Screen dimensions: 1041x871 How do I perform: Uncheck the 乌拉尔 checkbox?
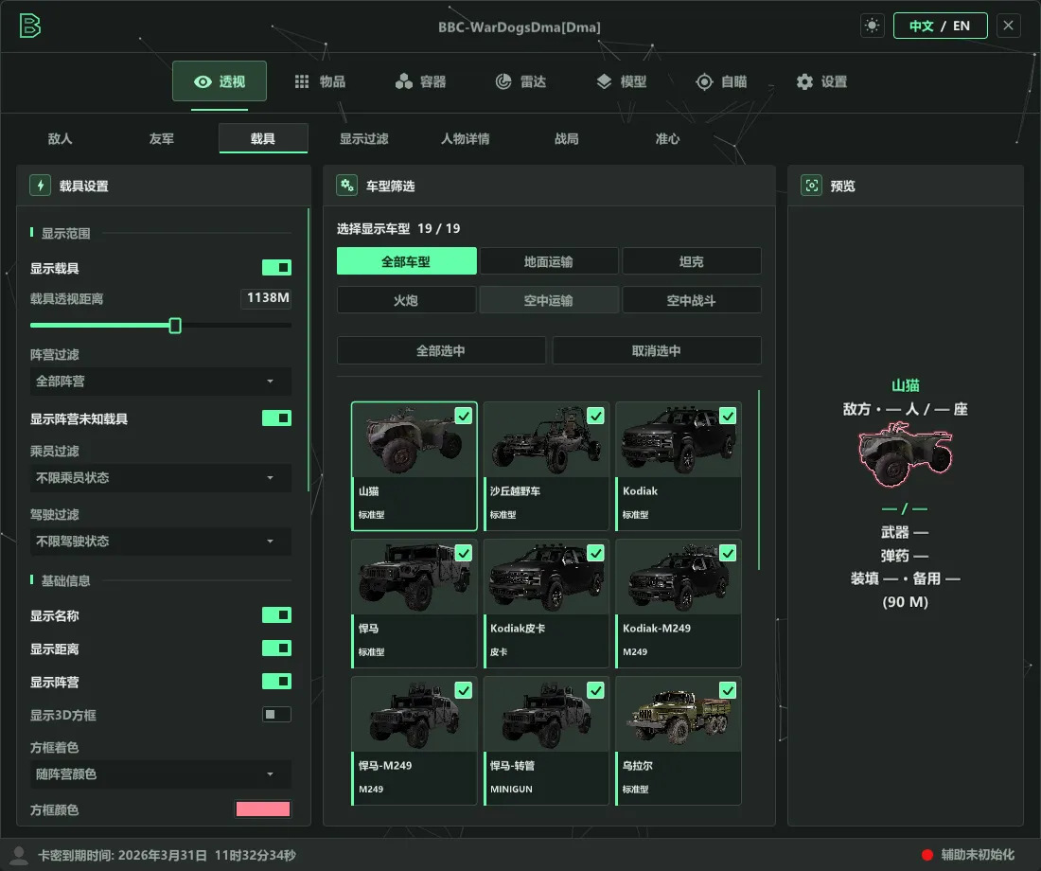(728, 691)
